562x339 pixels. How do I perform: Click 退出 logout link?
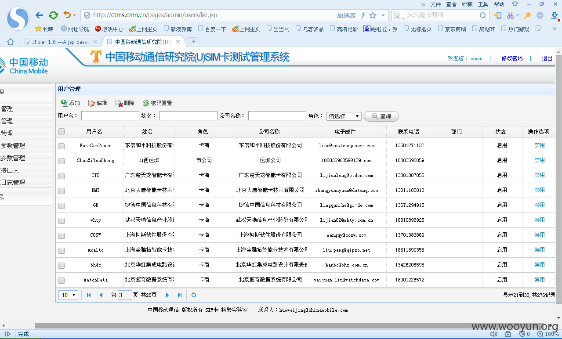click(x=547, y=58)
